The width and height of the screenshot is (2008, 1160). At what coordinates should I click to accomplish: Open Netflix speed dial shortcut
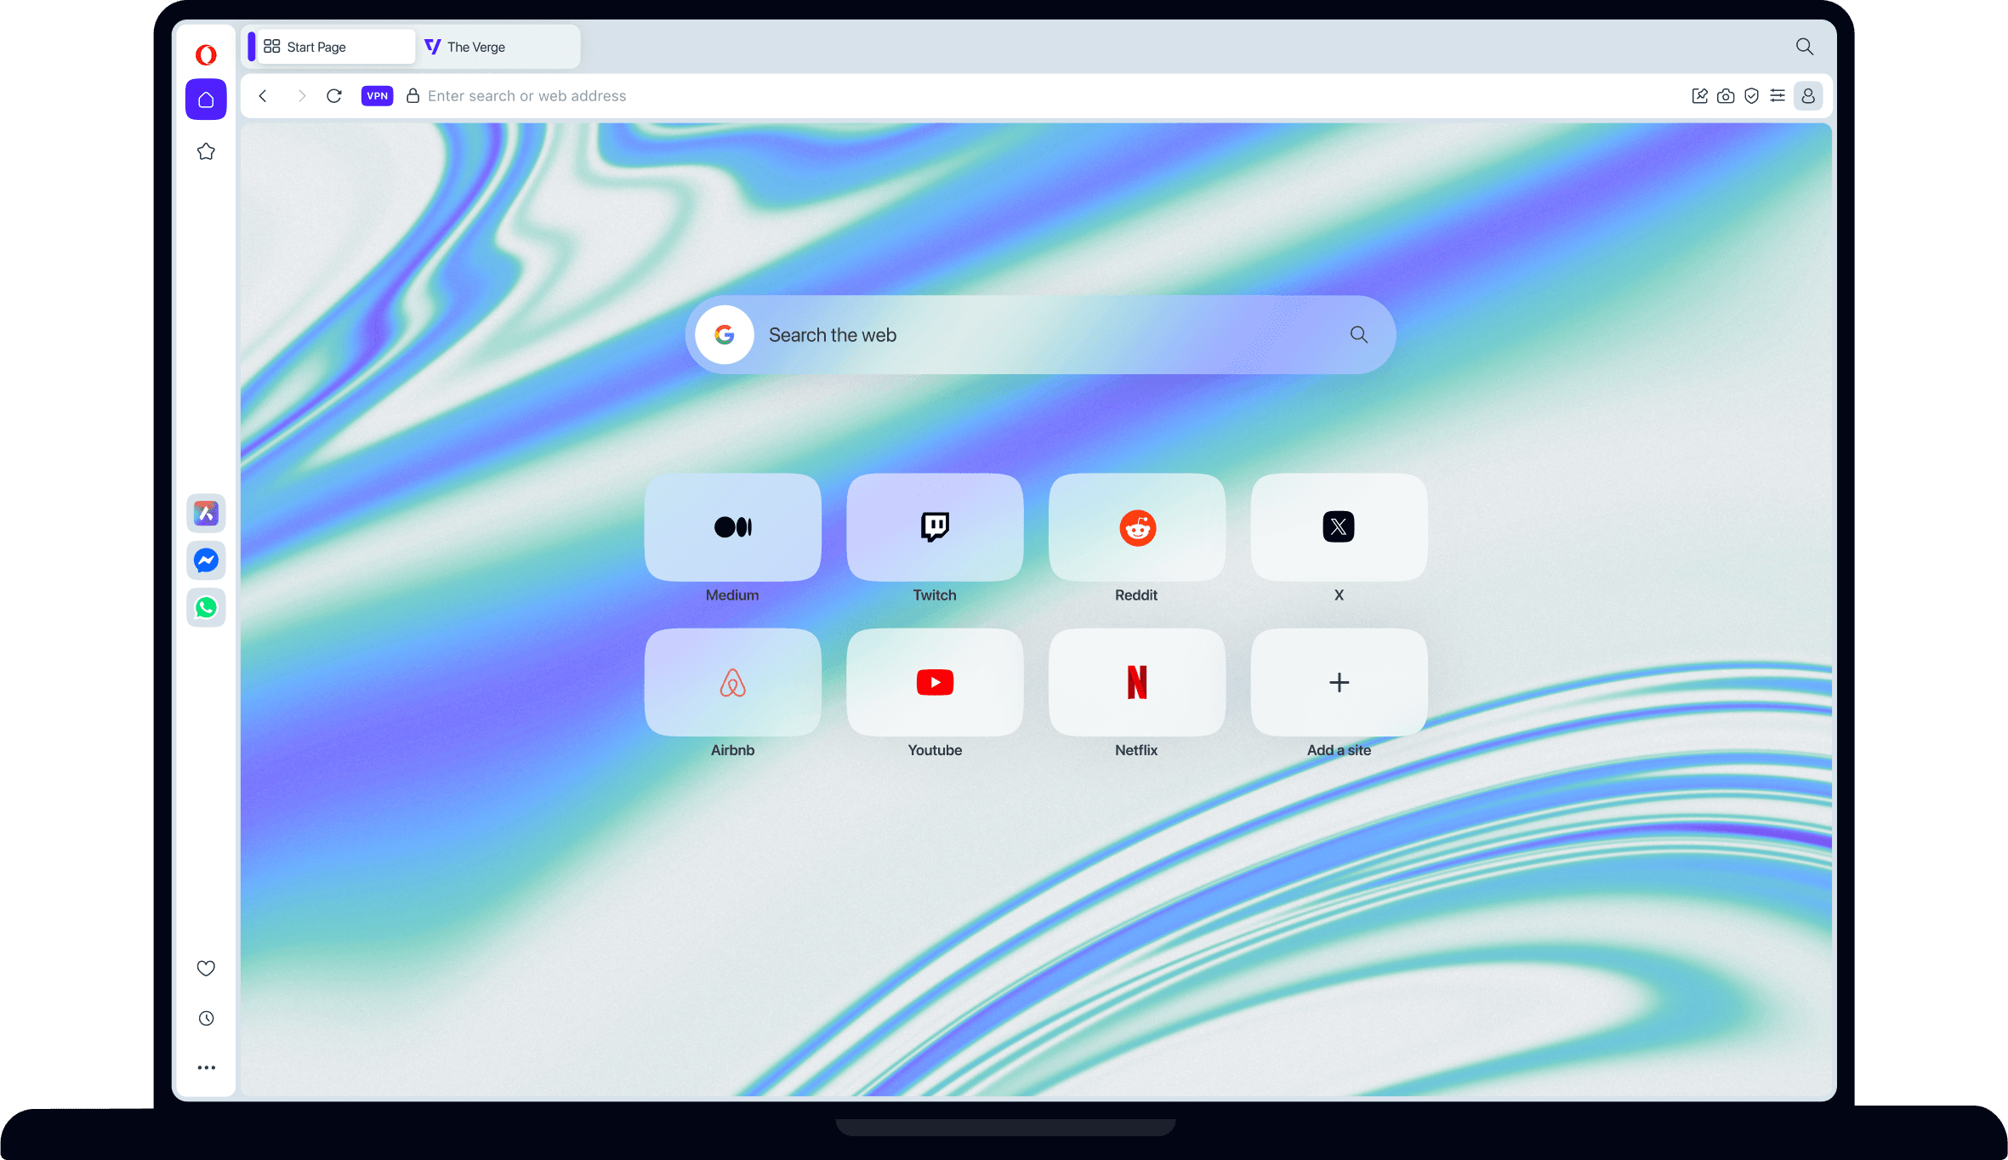pyautogui.click(x=1136, y=682)
